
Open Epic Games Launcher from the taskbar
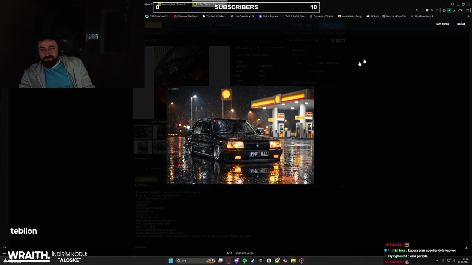point(261,261)
